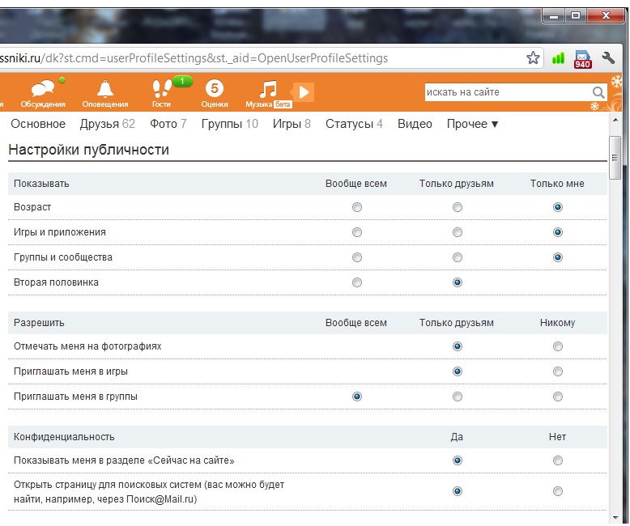The height and width of the screenshot is (526, 630).
Task: Click the Музыка note icon
Action: (269, 89)
